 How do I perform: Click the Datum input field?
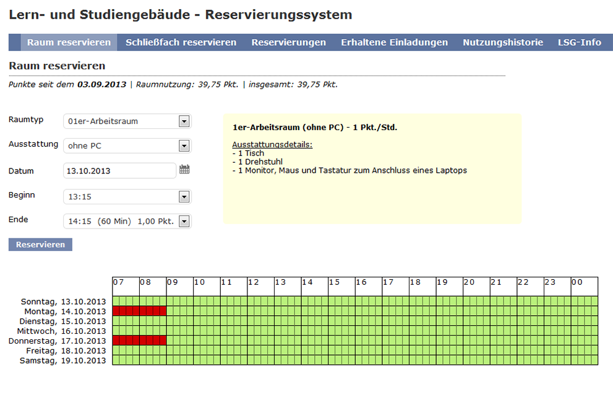pyautogui.click(x=119, y=171)
